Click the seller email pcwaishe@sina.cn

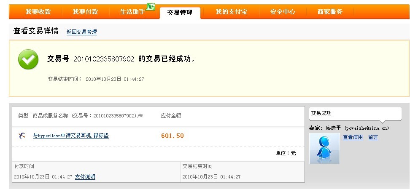(367, 128)
